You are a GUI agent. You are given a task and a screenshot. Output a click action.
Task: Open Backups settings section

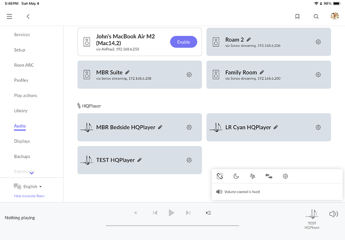pyautogui.click(x=22, y=156)
